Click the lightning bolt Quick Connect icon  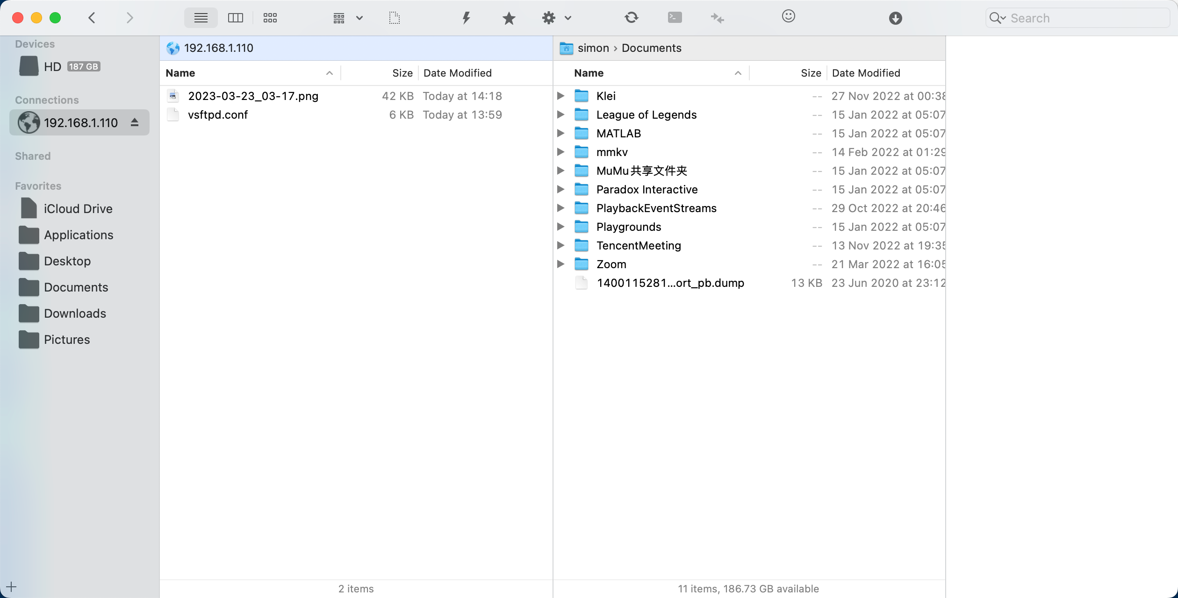pos(466,18)
